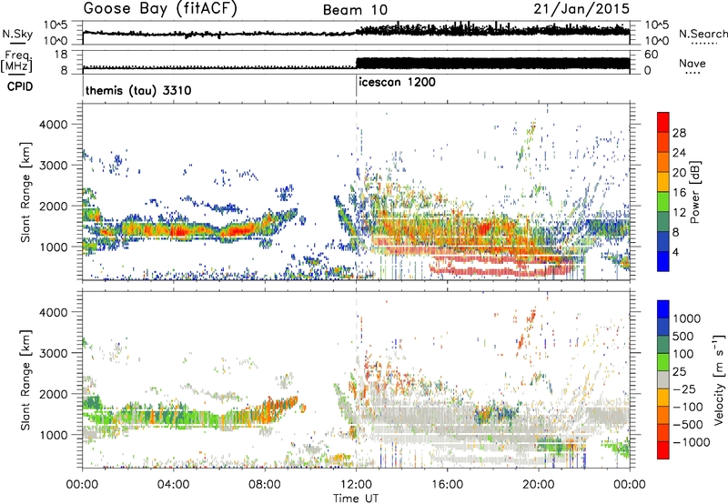Screen dimensions: 728x504
Task: Click the icescan 1200 CPID entry
Action: coord(397,82)
